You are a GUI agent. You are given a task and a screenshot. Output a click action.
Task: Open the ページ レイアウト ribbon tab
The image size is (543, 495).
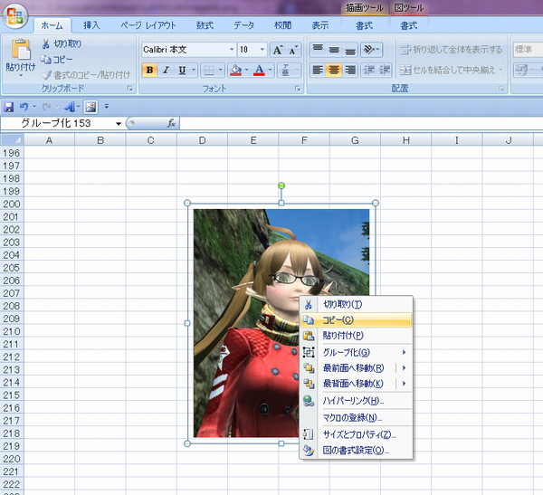148,25
